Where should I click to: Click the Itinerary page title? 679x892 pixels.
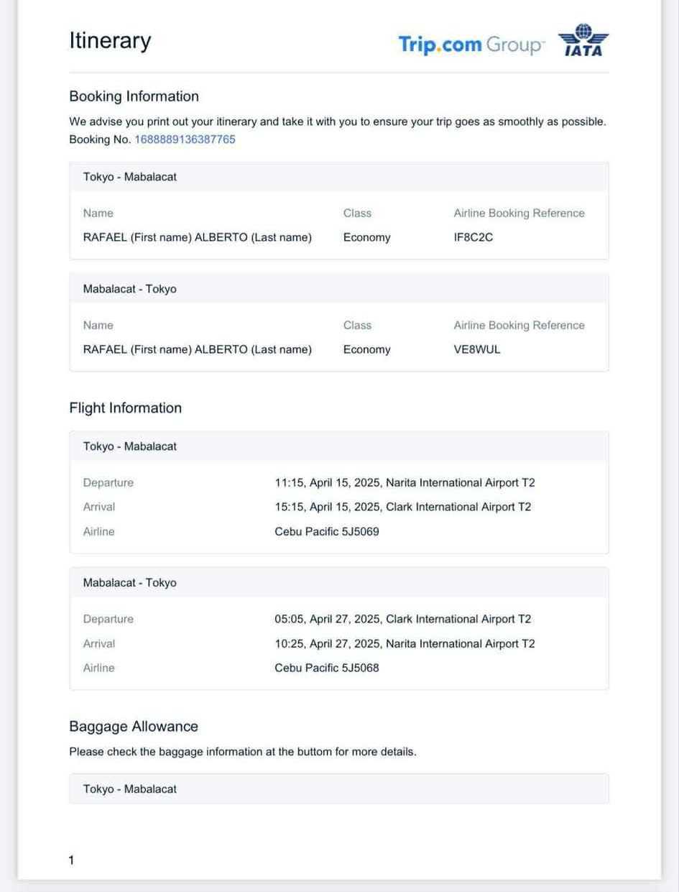[x=110, y=40]
